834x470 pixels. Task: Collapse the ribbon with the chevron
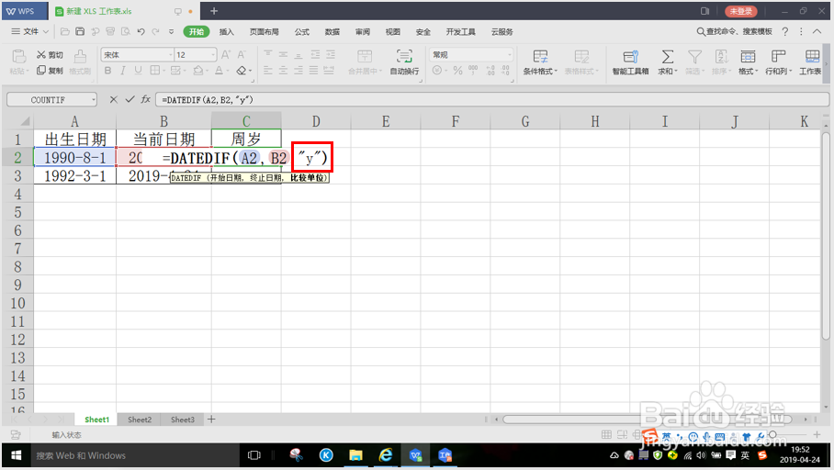click(817, 32)
